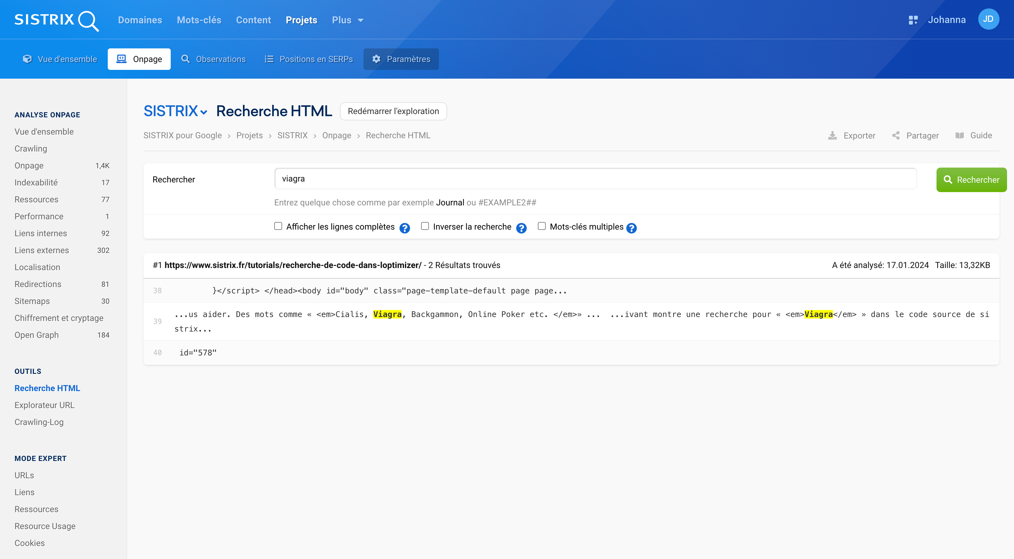1014x559 pixels.
Task: Open Localisation in the sidebar
Action: click(x=38, y=267)
